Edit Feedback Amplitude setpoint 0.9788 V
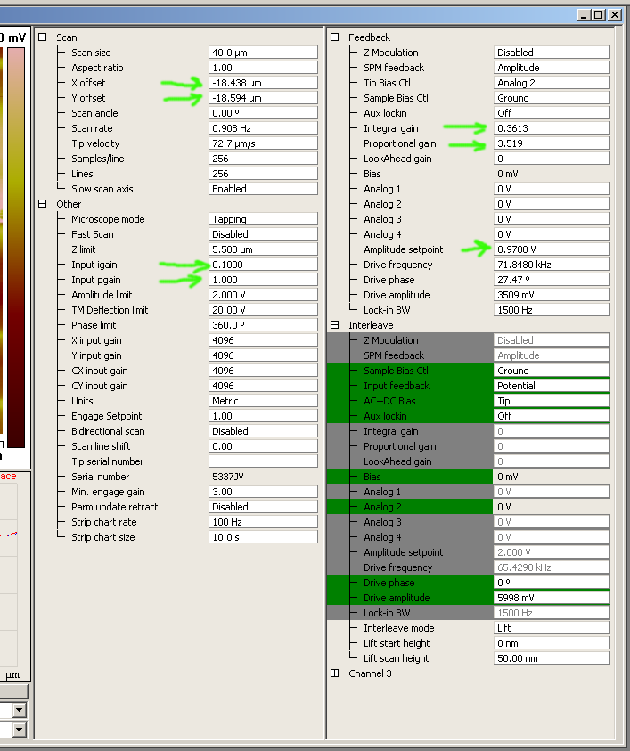 (552, 249)
